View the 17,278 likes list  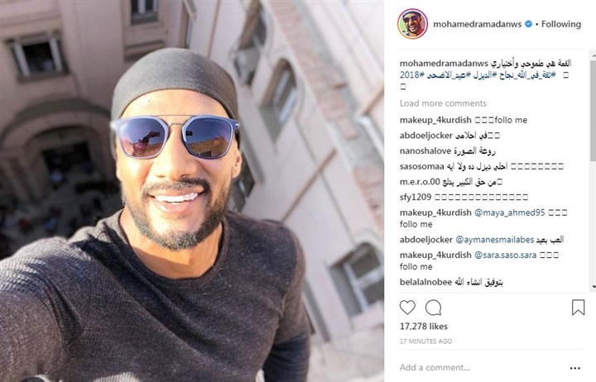pos(424,326)
